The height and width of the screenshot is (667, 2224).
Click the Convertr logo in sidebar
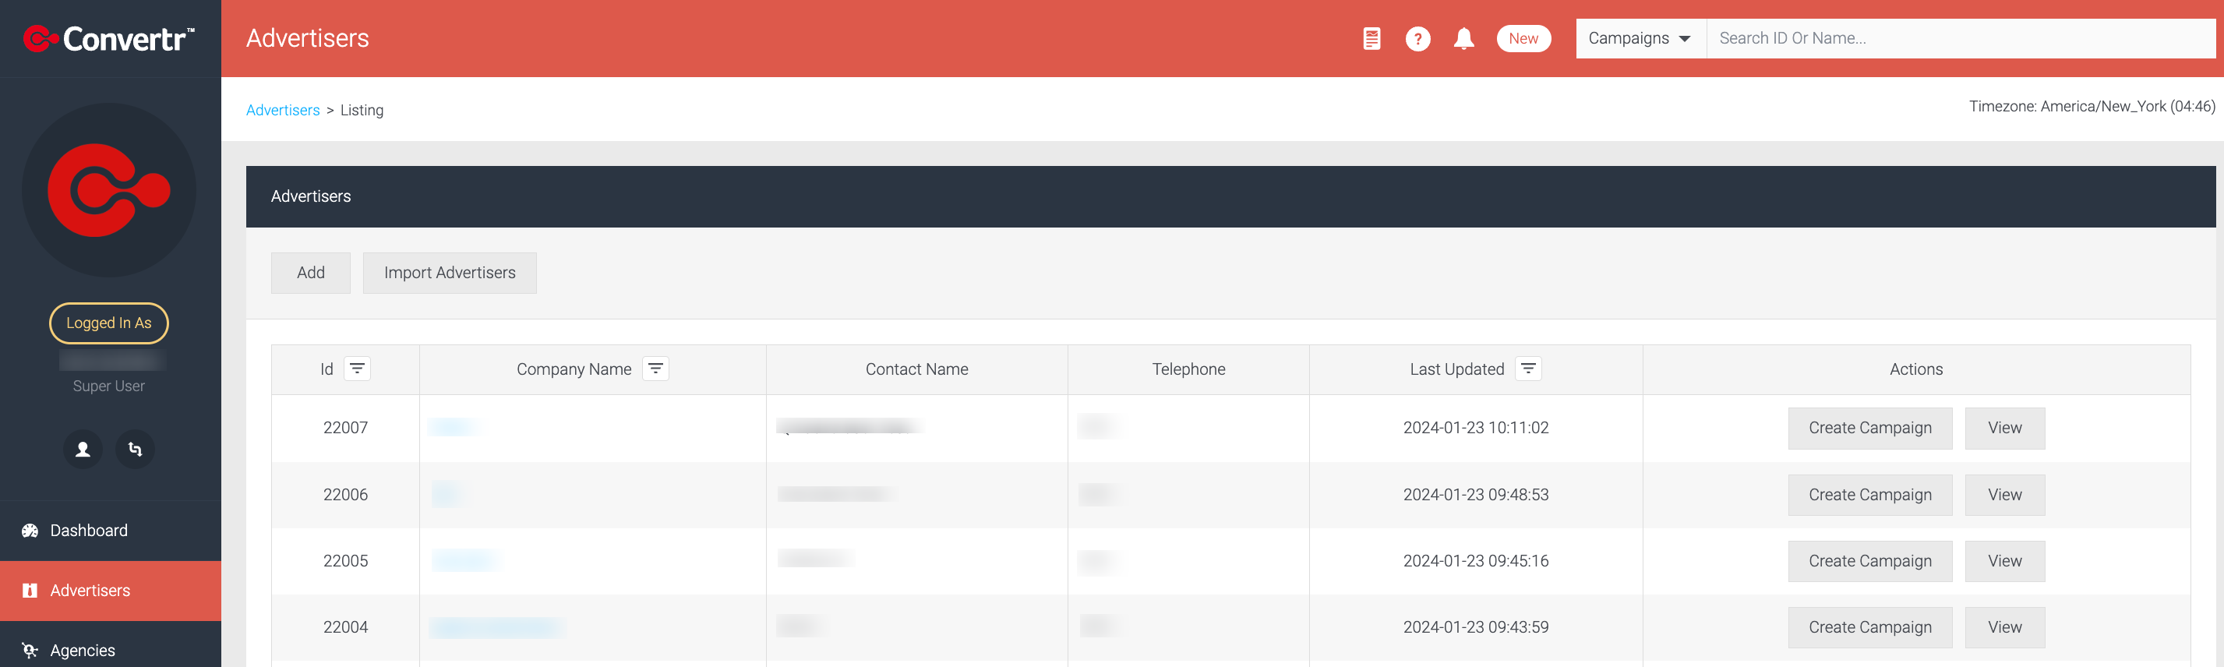[109, 39]
